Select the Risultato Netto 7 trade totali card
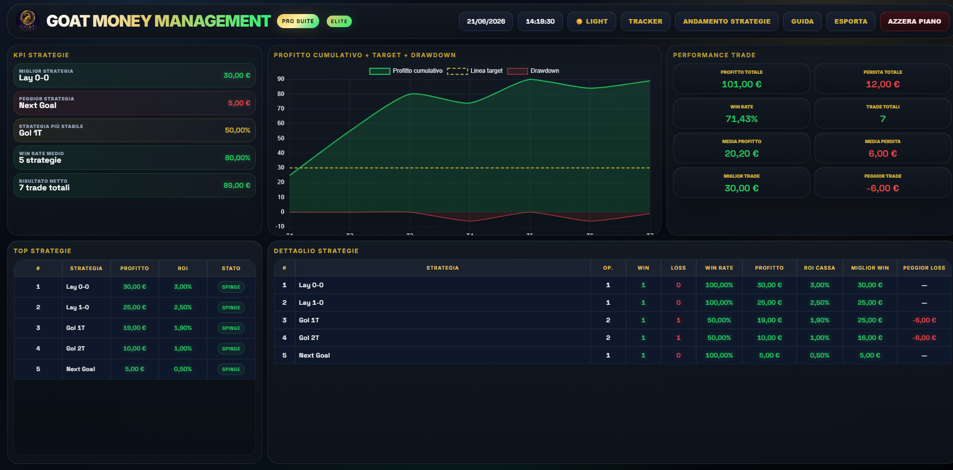The width and height of the screenshot is (953, 470). click(135, 185)
